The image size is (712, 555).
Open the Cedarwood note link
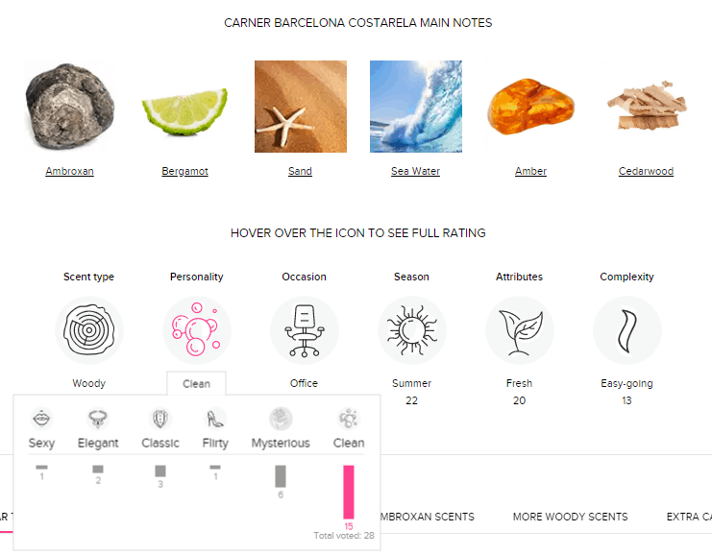(646, 172)
